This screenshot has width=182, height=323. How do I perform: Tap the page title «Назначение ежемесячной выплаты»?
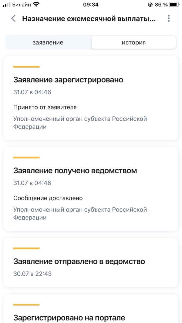89,18
